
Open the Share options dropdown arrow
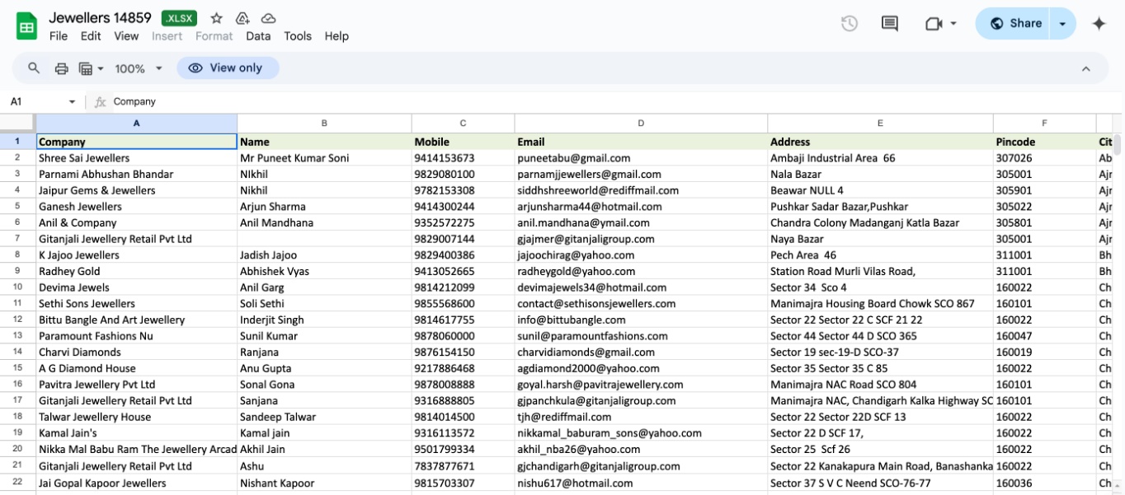coord(1062,24)
